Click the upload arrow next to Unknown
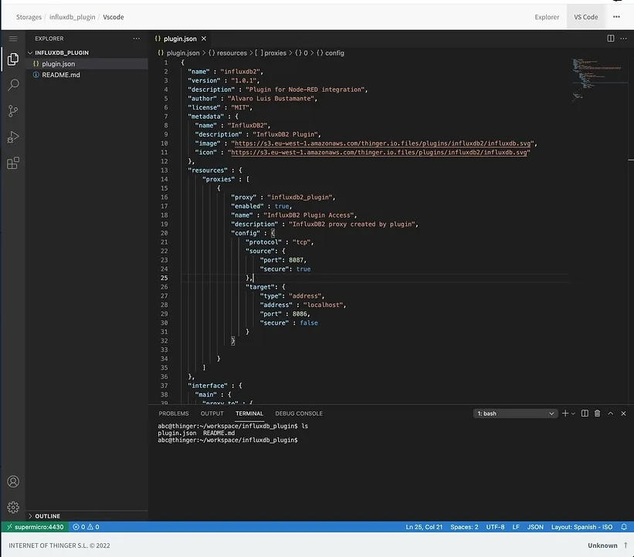 pyautogui.click(x=626, y=545)
